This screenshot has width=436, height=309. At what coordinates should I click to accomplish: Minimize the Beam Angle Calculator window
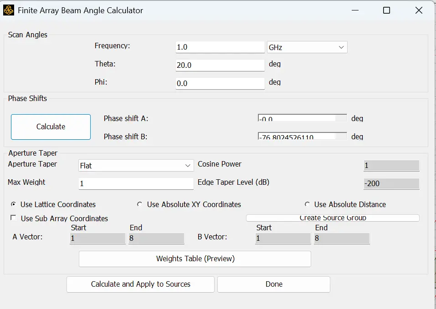[x=355, y=10]
